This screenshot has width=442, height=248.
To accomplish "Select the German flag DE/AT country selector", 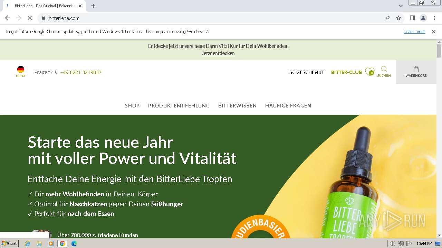I will [21, 72].
